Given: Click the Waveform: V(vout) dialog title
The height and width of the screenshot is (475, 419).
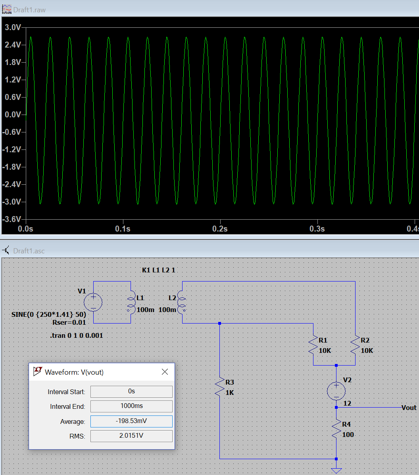Looking at the screenshot, I should 74,372.
